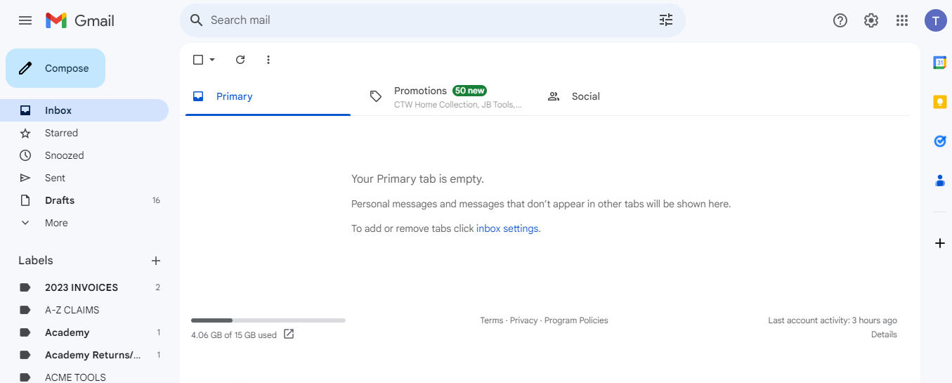Click the Sent arrow icon
952x383 pixels.
(x=25, y=178)
